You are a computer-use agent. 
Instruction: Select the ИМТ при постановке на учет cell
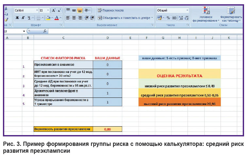pyautogui.click(x=63, y=74)
